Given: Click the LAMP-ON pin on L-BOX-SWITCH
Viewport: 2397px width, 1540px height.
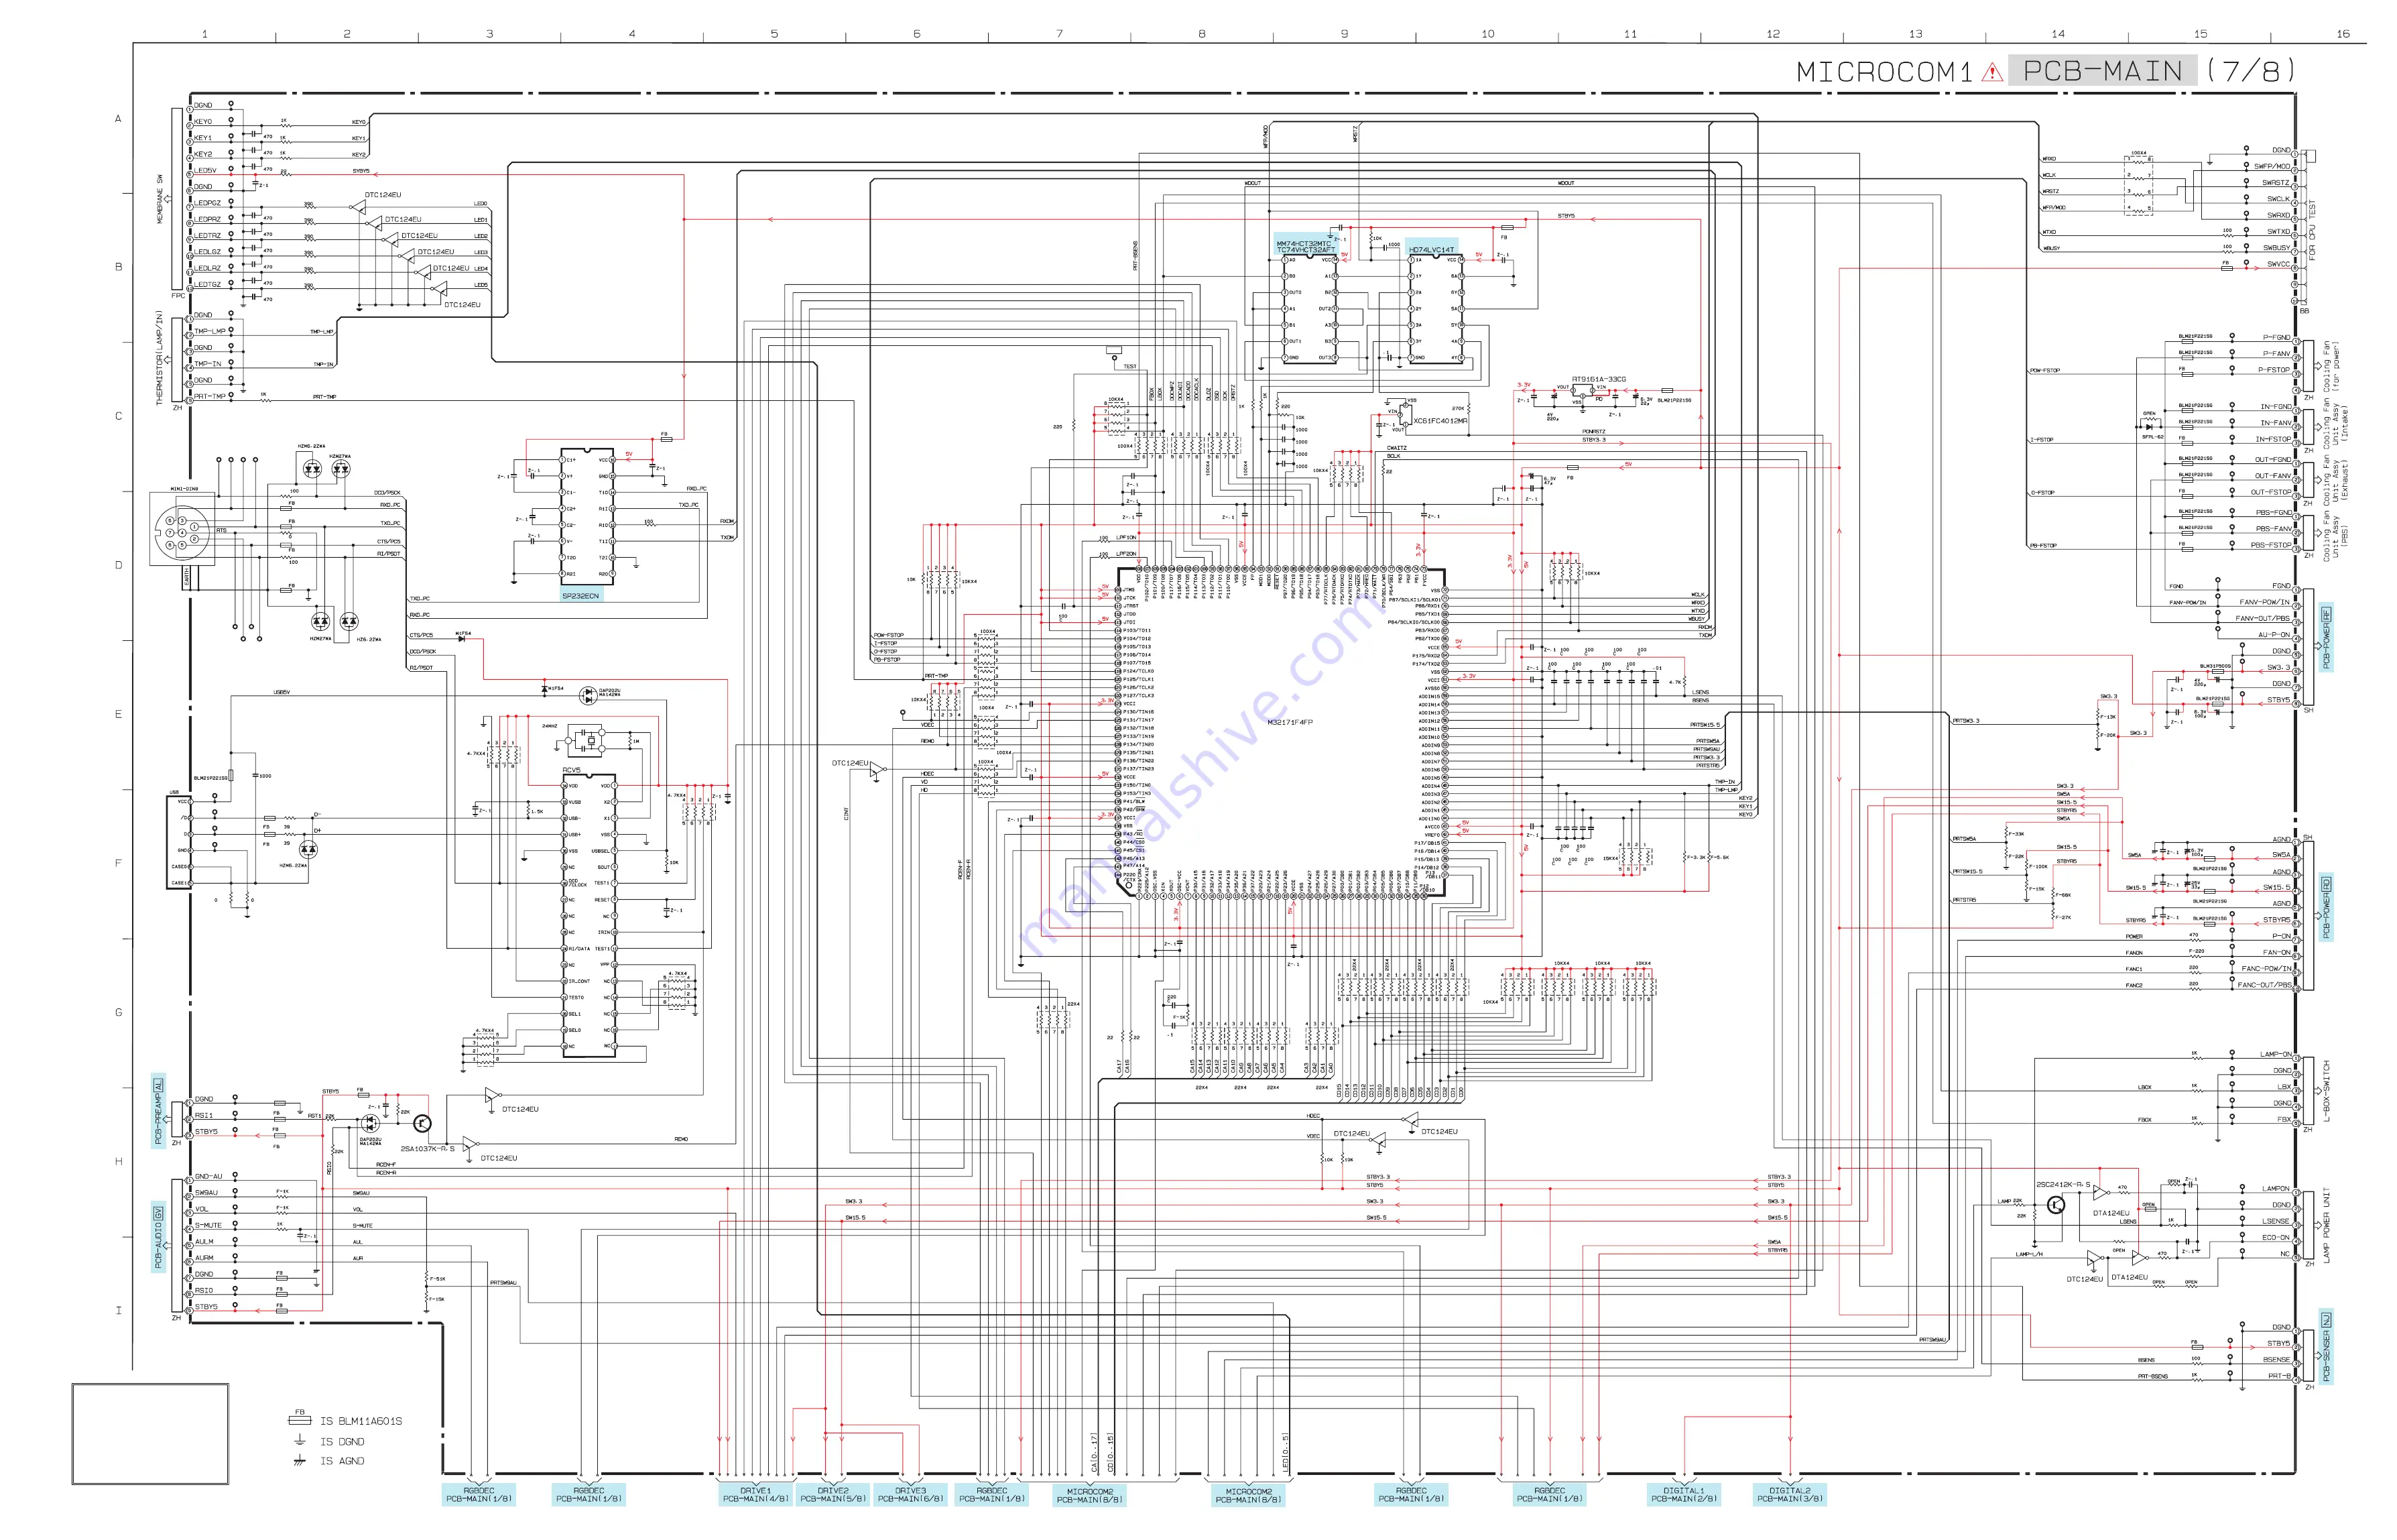Looking at the screenshot, I should (2275, 1054).
